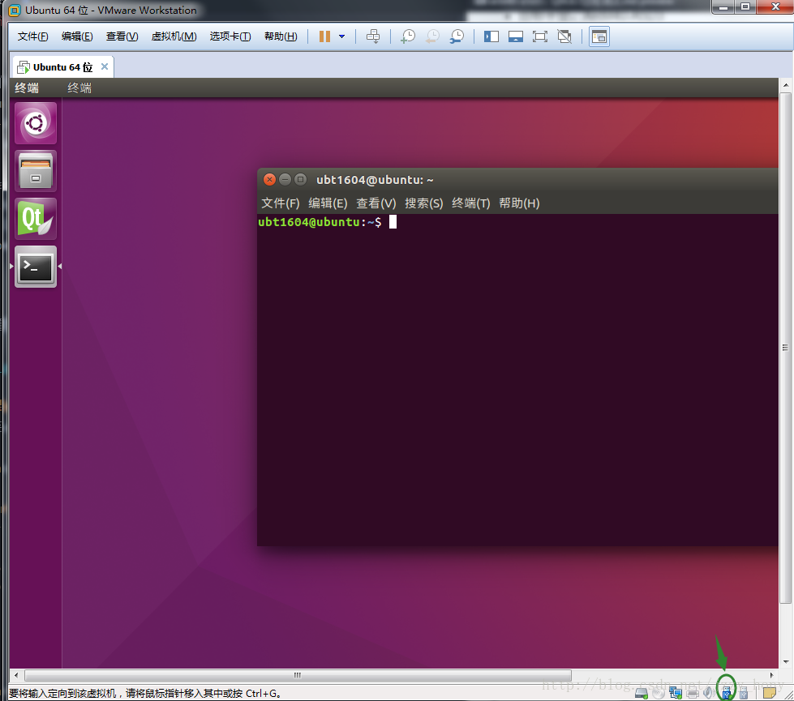Click the gray disconnected USB device icon

[x=744, y=693]
